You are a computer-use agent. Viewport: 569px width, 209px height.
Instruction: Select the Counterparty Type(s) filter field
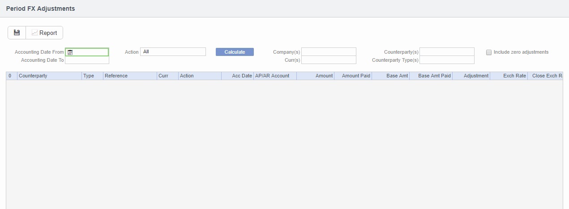pos(447,60)
